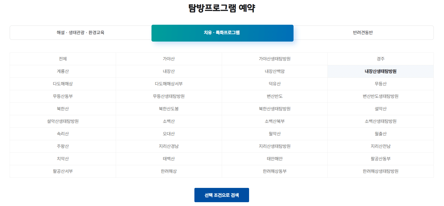
Task: Select 다도해해상서부 option
Action: click(169, 84)
